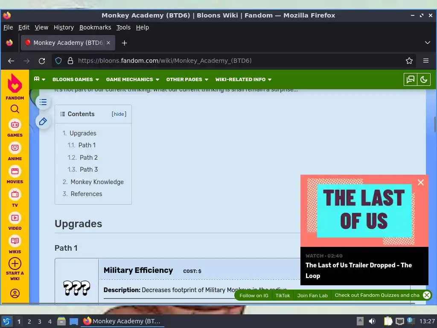Click Follow on IG link
The height and width of the screenshot is (328, 437).
tap(254, 296)
